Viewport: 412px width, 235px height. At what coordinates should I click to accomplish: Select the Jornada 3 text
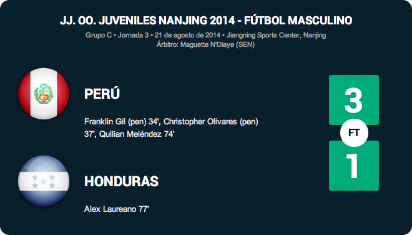(133, 35)
